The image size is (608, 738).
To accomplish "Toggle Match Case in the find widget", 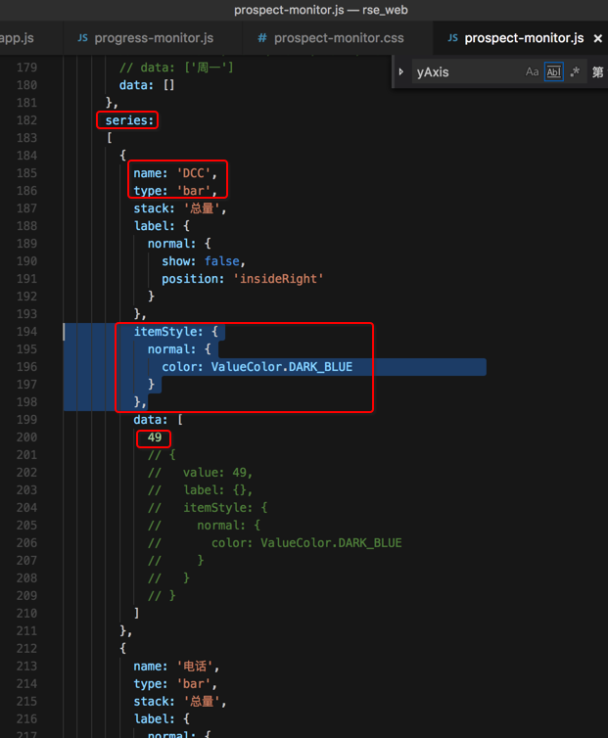I will click(x=532, y=72).
